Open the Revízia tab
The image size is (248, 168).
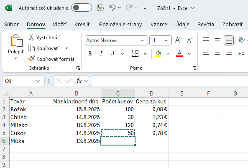tap(206, 25)
